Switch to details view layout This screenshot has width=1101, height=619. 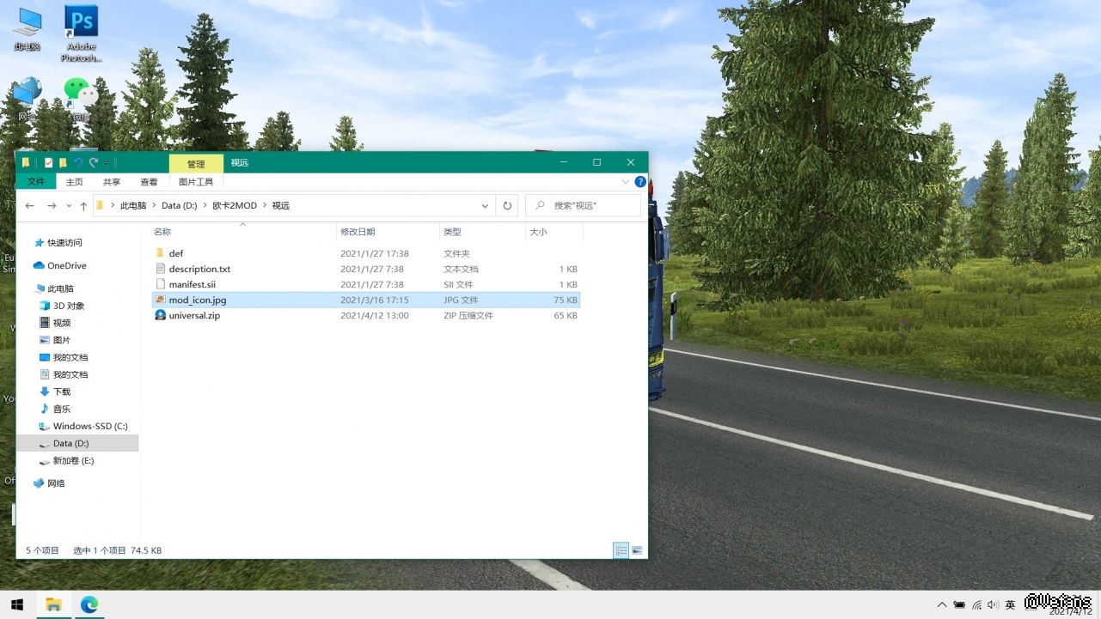pos(621,550)
